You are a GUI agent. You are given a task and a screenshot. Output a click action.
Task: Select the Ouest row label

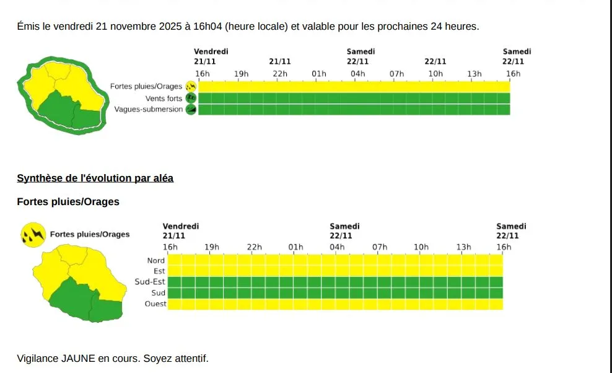coord(155,304)
